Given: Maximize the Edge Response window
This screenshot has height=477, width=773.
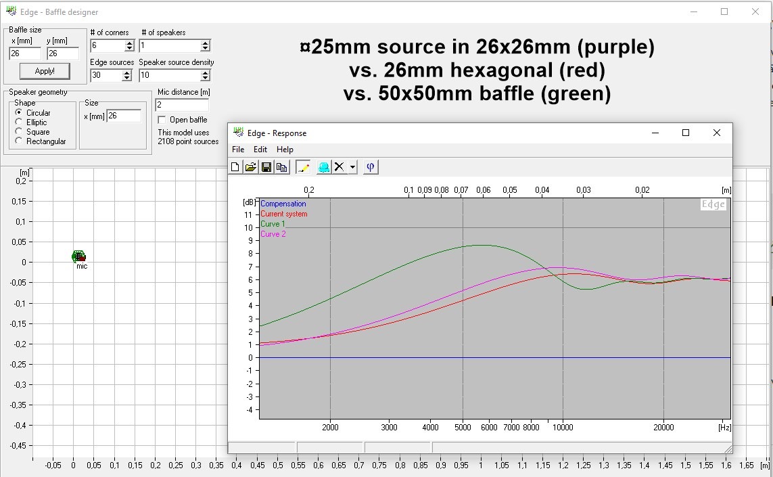Looking at the screenshot, I should [685, 133].
